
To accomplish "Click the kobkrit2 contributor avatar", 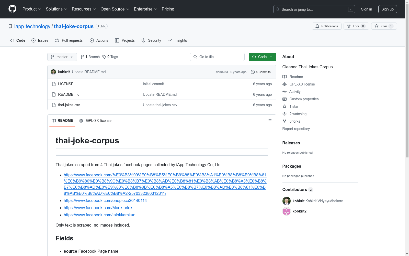I will point(287,211).
